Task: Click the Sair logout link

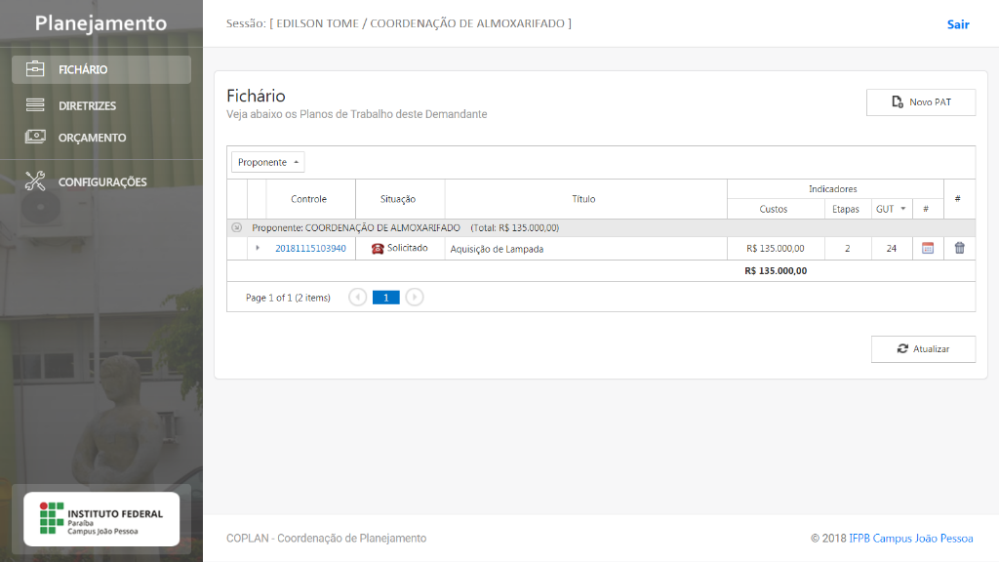Action: pos(957,24)
